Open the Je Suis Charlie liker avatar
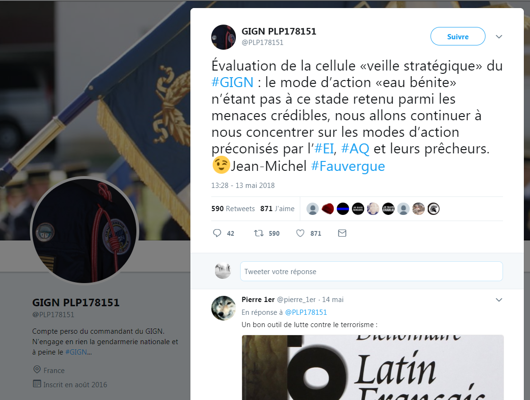The image size is (530, 400). [388, 209]
